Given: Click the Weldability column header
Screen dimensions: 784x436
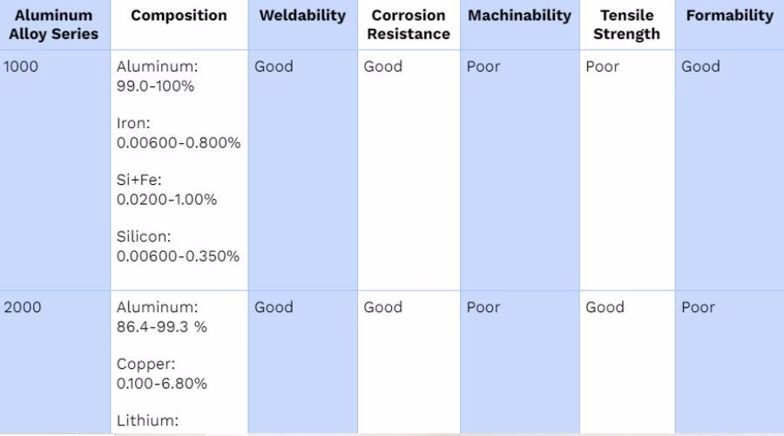Looking at the screenshot, I should click(x=302, y=16).
